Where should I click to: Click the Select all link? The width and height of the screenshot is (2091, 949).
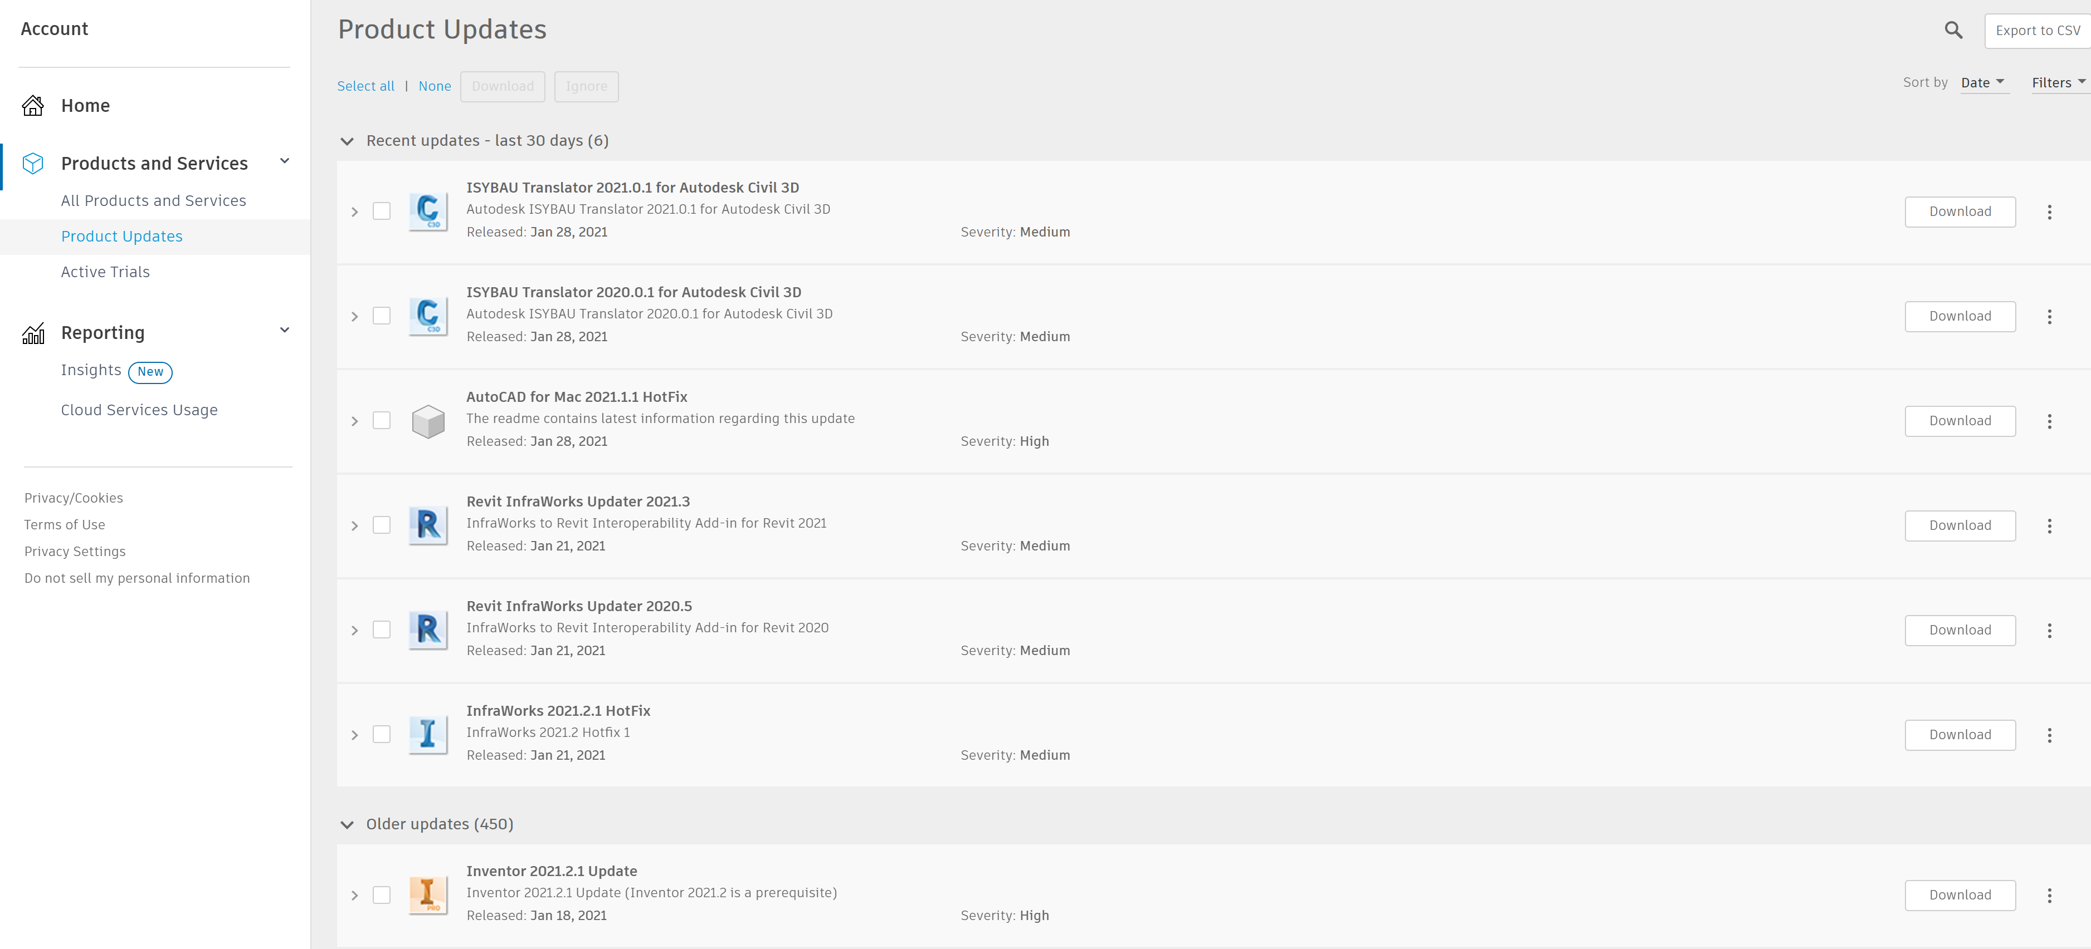pos(365,86)
